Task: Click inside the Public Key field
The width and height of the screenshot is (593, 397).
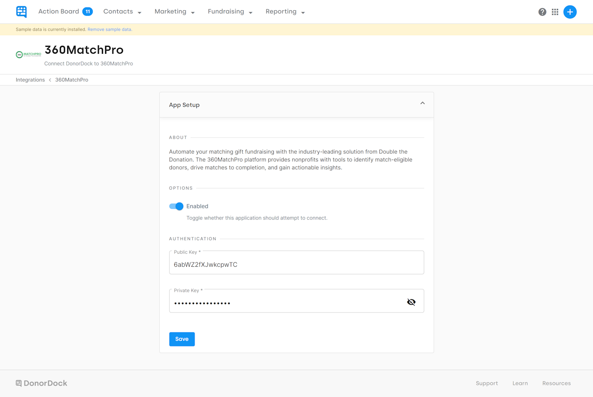Action: 296,264
